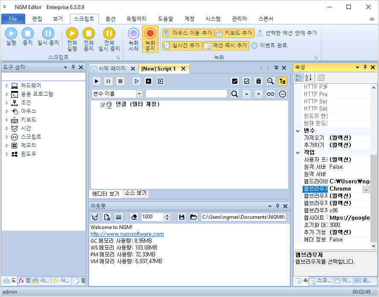Pause all scripts with 전체 일시 중지
The height and width of the screenshot is (297, 379).
point(109,39)
